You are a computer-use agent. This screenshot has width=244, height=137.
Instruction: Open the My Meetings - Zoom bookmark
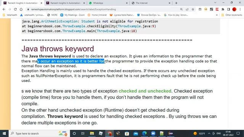click(72, 15)
